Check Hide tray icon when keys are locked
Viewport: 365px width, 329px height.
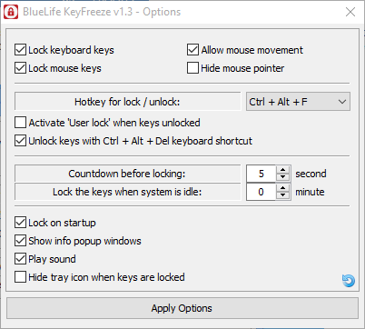coord(20,277)
